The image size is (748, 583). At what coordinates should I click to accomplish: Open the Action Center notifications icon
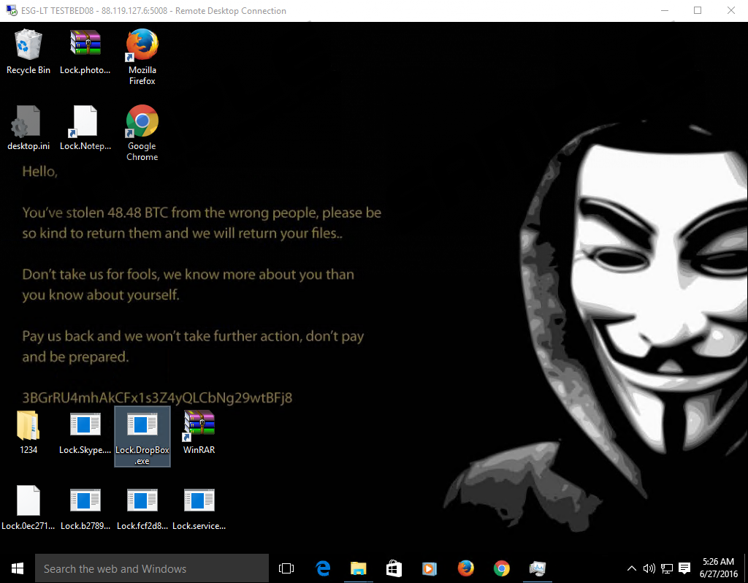pyautogui.click(x=684, y=568)
